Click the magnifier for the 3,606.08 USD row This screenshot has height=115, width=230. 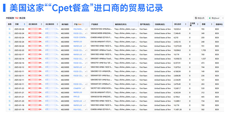(10, 76)
